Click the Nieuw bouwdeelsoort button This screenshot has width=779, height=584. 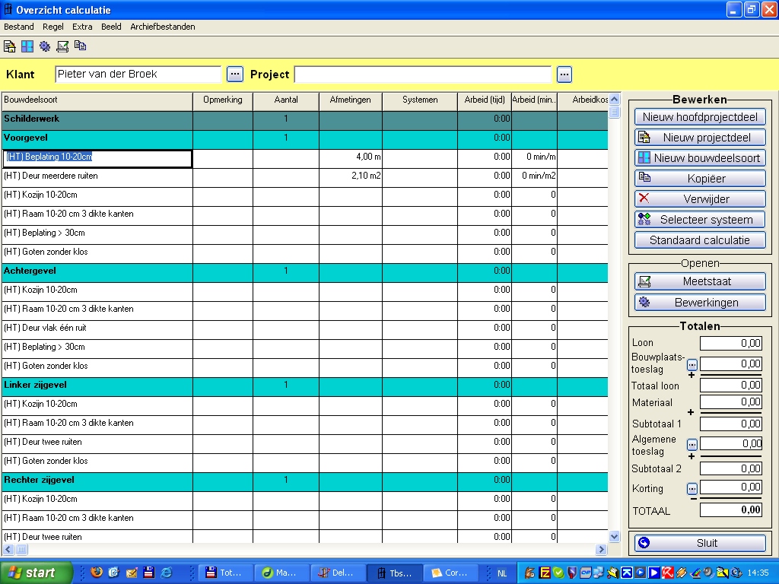(x=700, y=158)
